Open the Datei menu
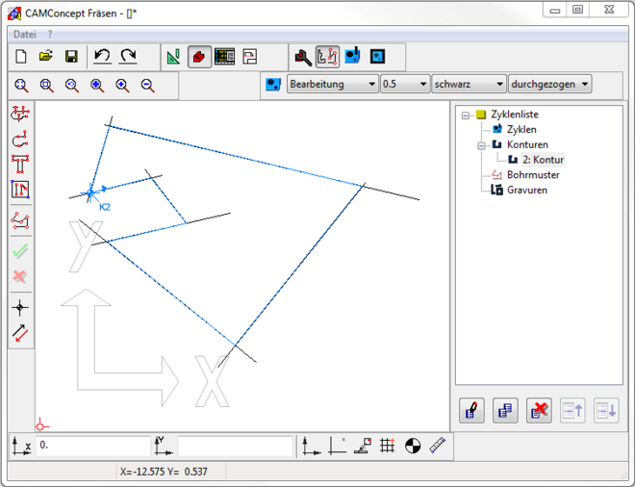The height and width of the screenshot is (487, 635). tap(25, 34)
